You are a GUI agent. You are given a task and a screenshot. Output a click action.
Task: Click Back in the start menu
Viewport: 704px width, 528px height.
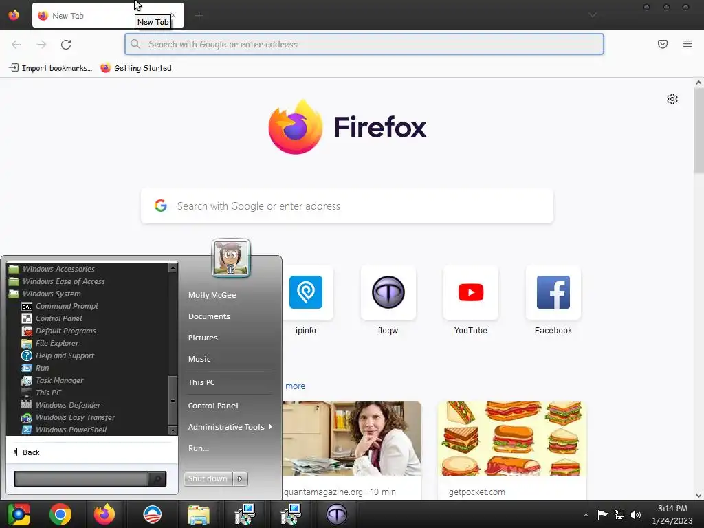coord(27,452)
